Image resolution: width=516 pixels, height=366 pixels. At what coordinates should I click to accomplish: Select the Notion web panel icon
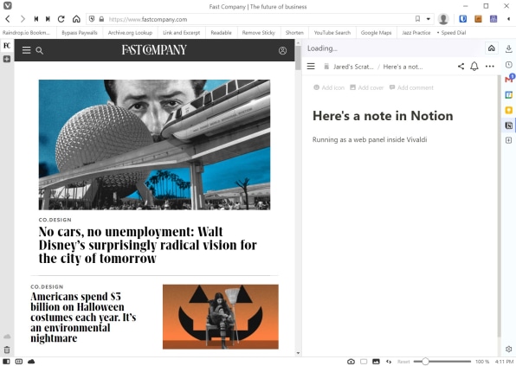[509, 125]
